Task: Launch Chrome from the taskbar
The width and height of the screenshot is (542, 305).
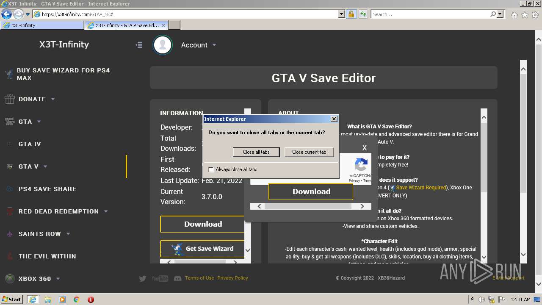Action: [77, 299]
